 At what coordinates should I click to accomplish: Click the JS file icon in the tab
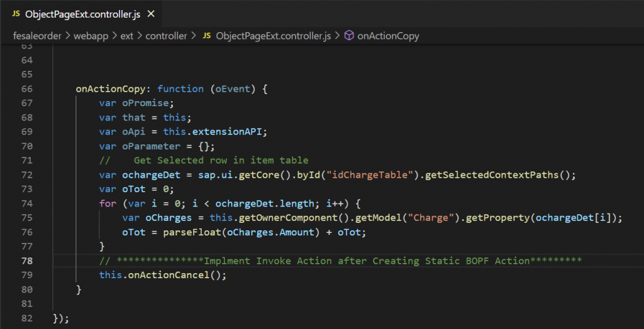(x=16, y=14)
